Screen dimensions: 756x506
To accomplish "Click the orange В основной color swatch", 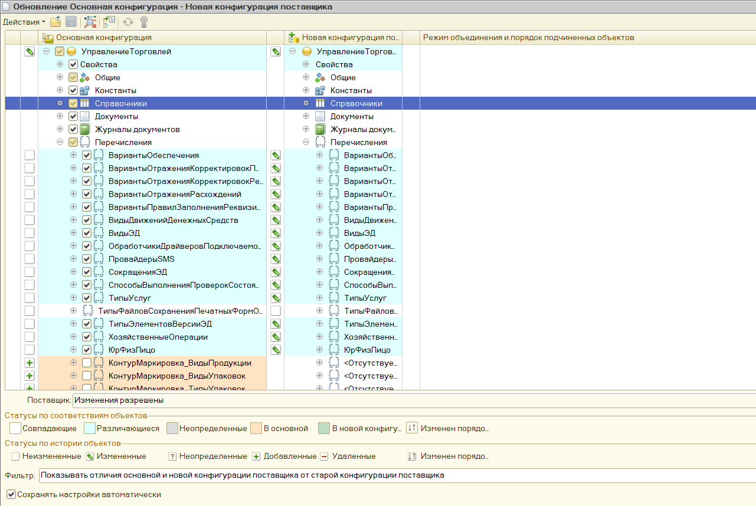I will click(x=256, y=428).
